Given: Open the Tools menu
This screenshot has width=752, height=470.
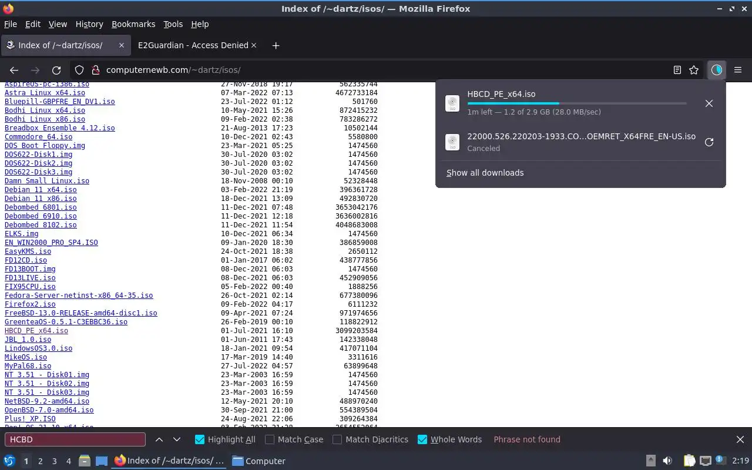Looking at the screenshot, I should pyautogui.click(x=173, y=24).
